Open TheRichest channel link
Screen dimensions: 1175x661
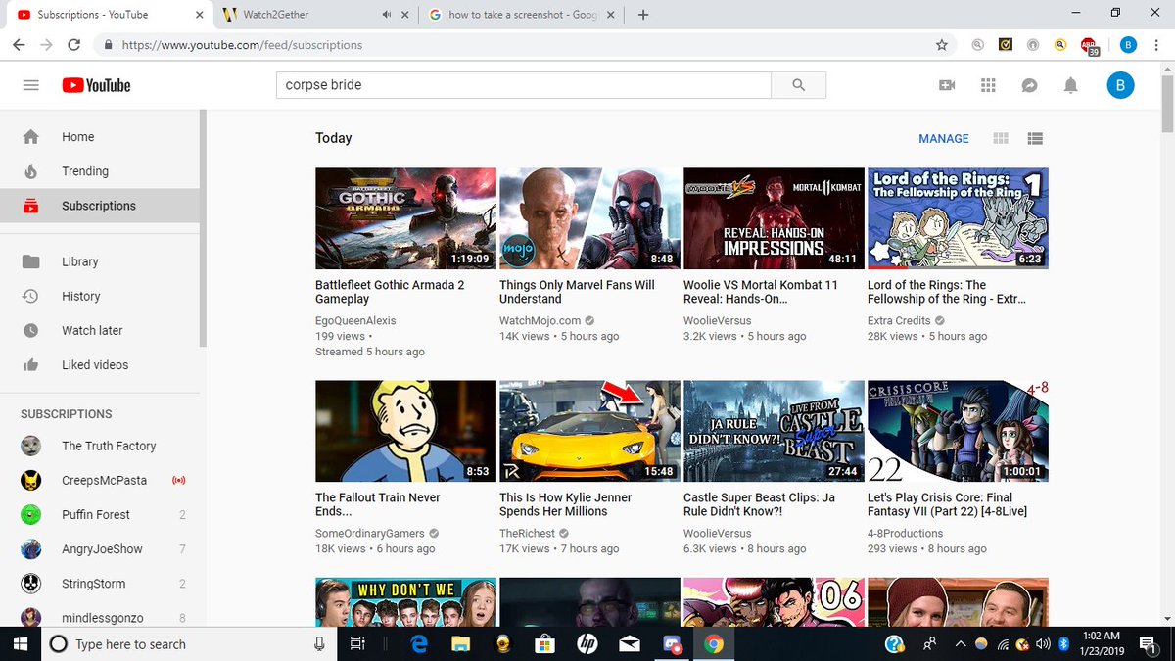[527, 533]
